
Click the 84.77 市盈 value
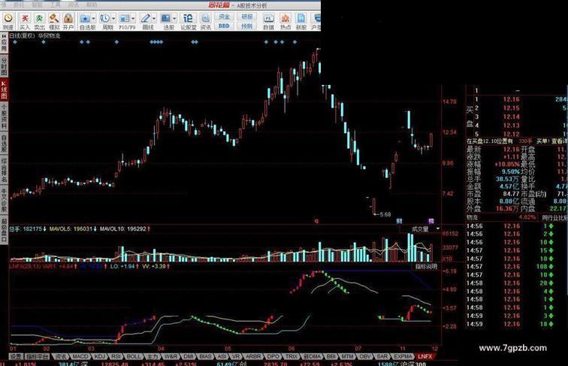(x=511, y=194)
